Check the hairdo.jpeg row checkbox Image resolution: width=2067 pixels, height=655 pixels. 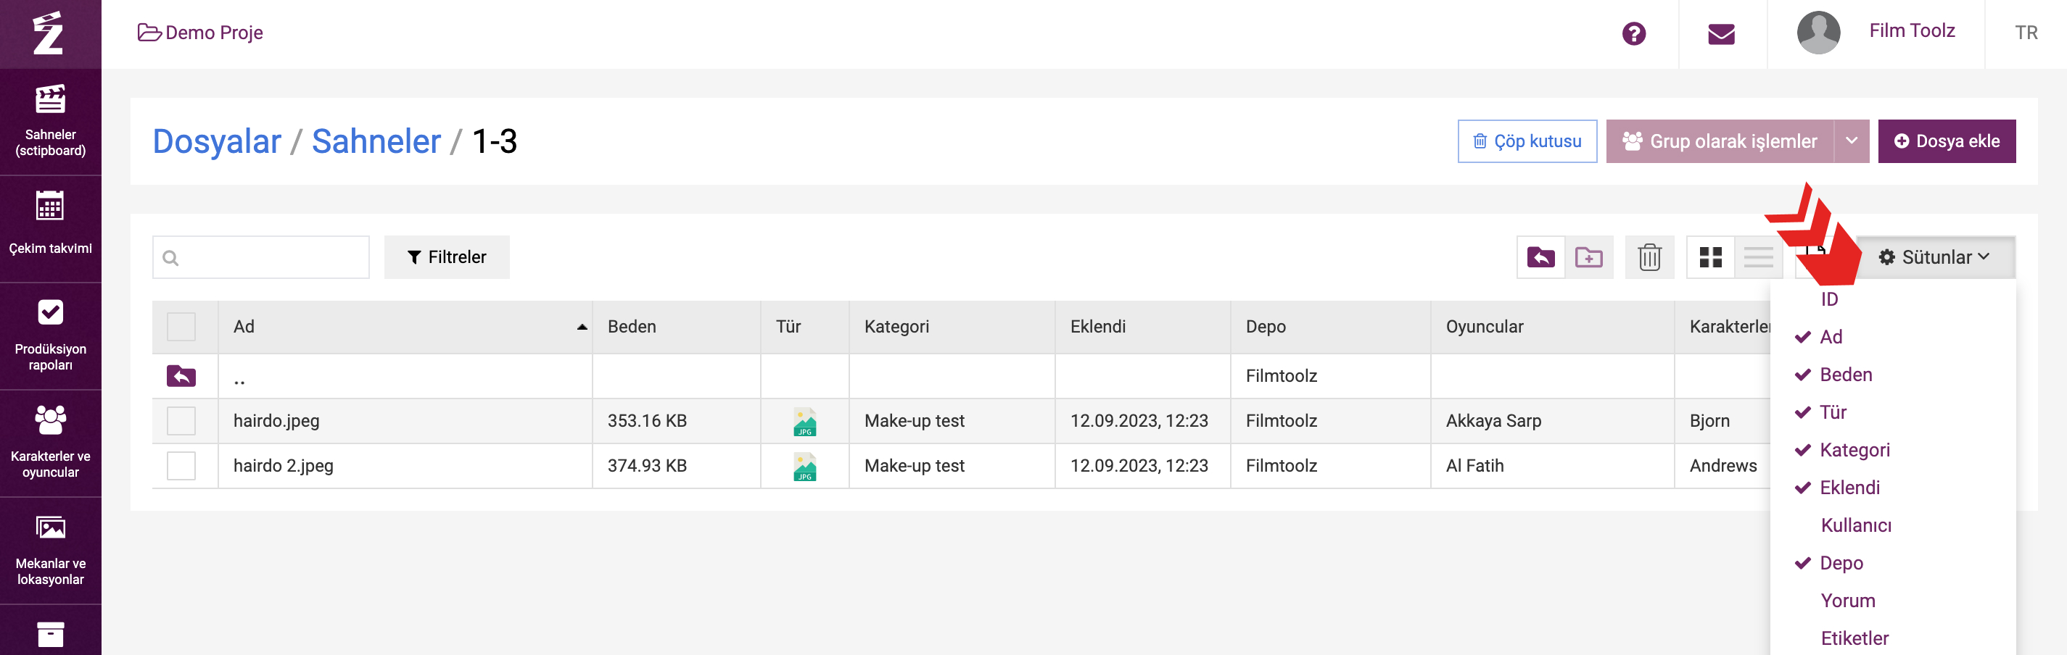[x=181, y=421]
